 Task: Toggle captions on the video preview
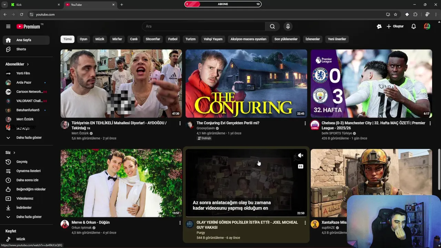pos(300,166)
